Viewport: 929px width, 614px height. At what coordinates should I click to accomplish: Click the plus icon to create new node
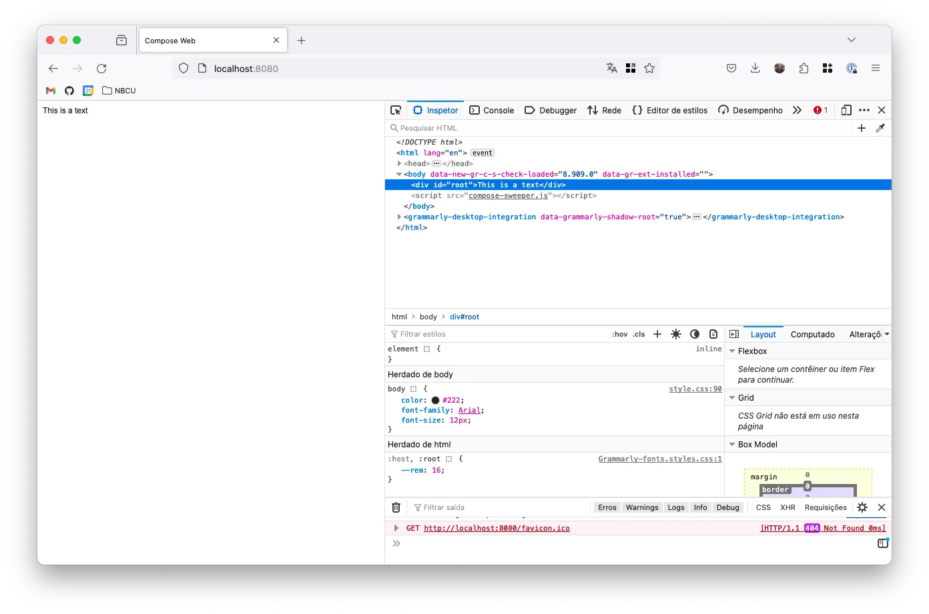[862, 128]
